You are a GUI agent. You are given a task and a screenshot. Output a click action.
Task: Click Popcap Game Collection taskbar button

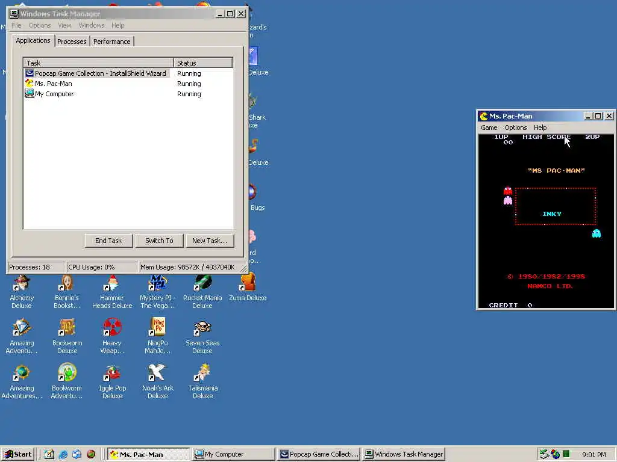click(x=319, y=455)
